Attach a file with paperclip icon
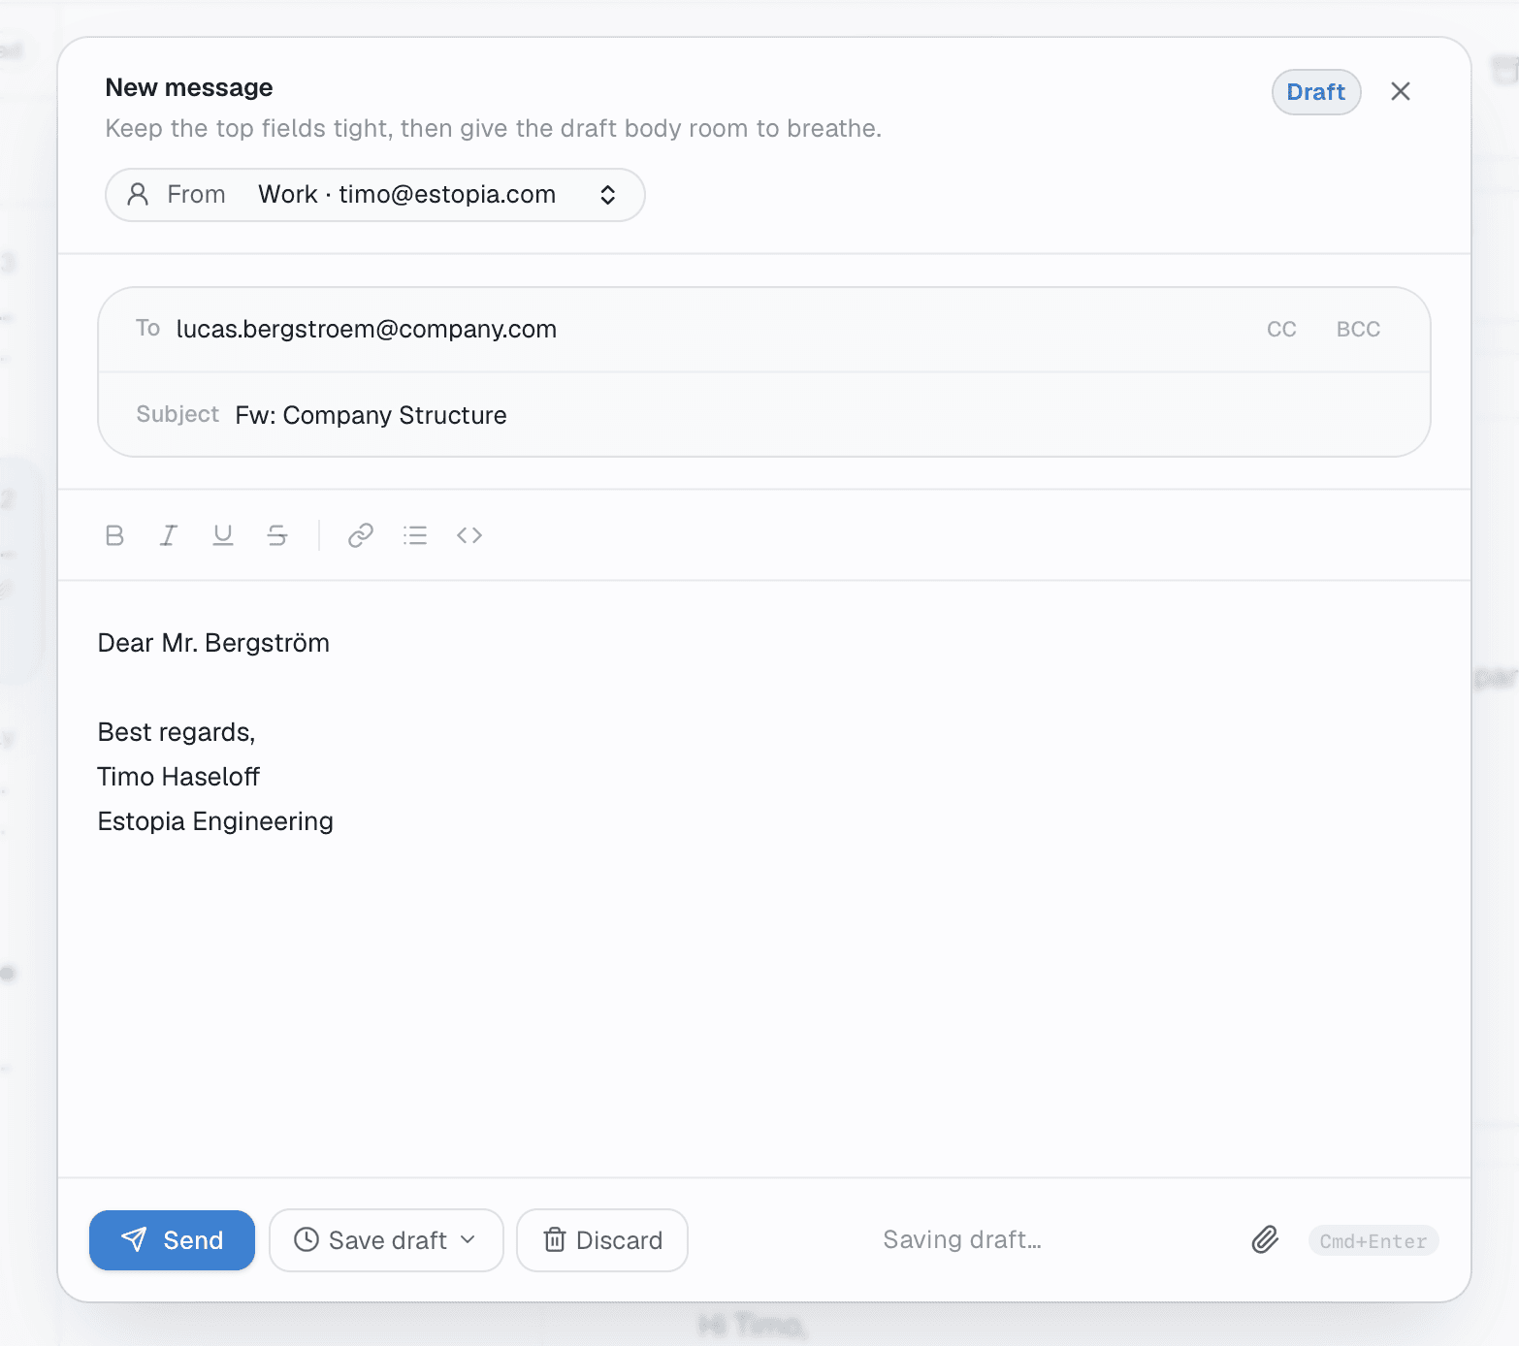This screenshot has width=1519, height=1346. pyautogui.click(x=1265, y=1239)
